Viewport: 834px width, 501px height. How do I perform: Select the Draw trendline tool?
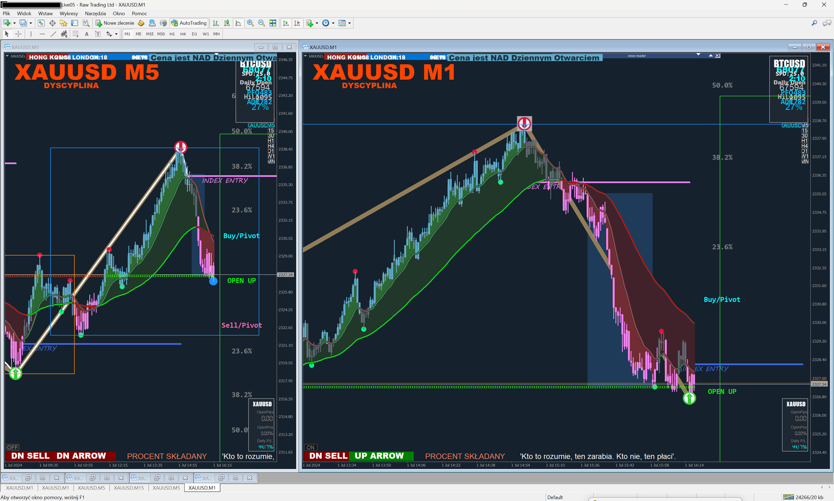point(53,34)
